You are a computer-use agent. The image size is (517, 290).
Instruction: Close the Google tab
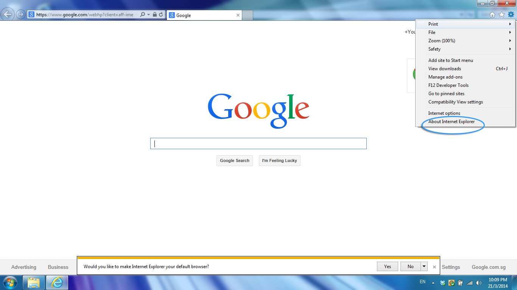(238, 15)
